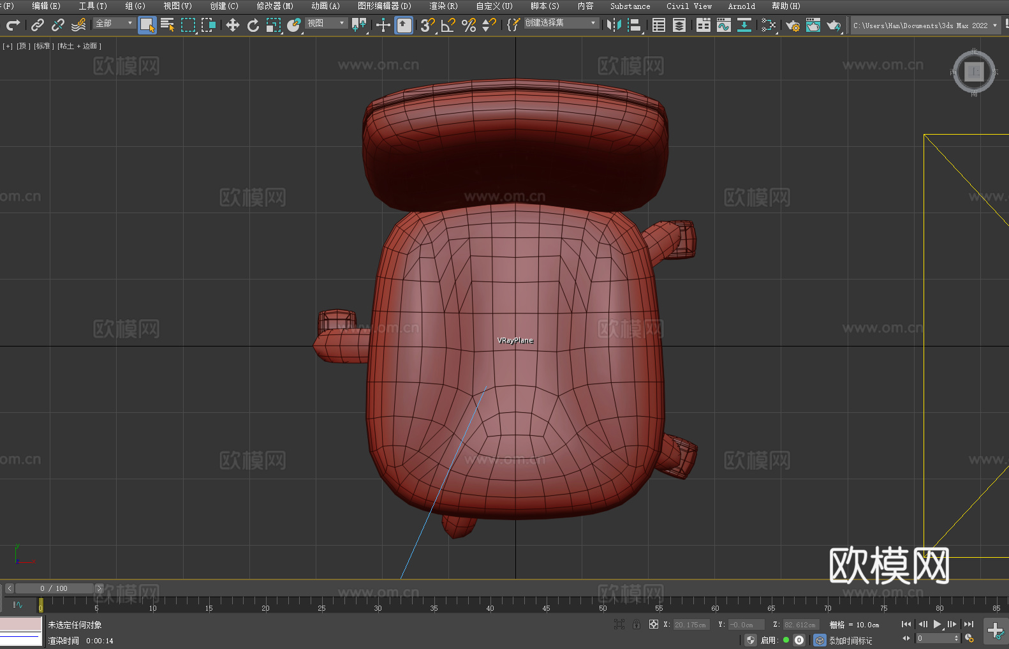Open the Scene Explorer toggle icon
The width and height of the screenshot is (1009, 649).
(659, 25)
